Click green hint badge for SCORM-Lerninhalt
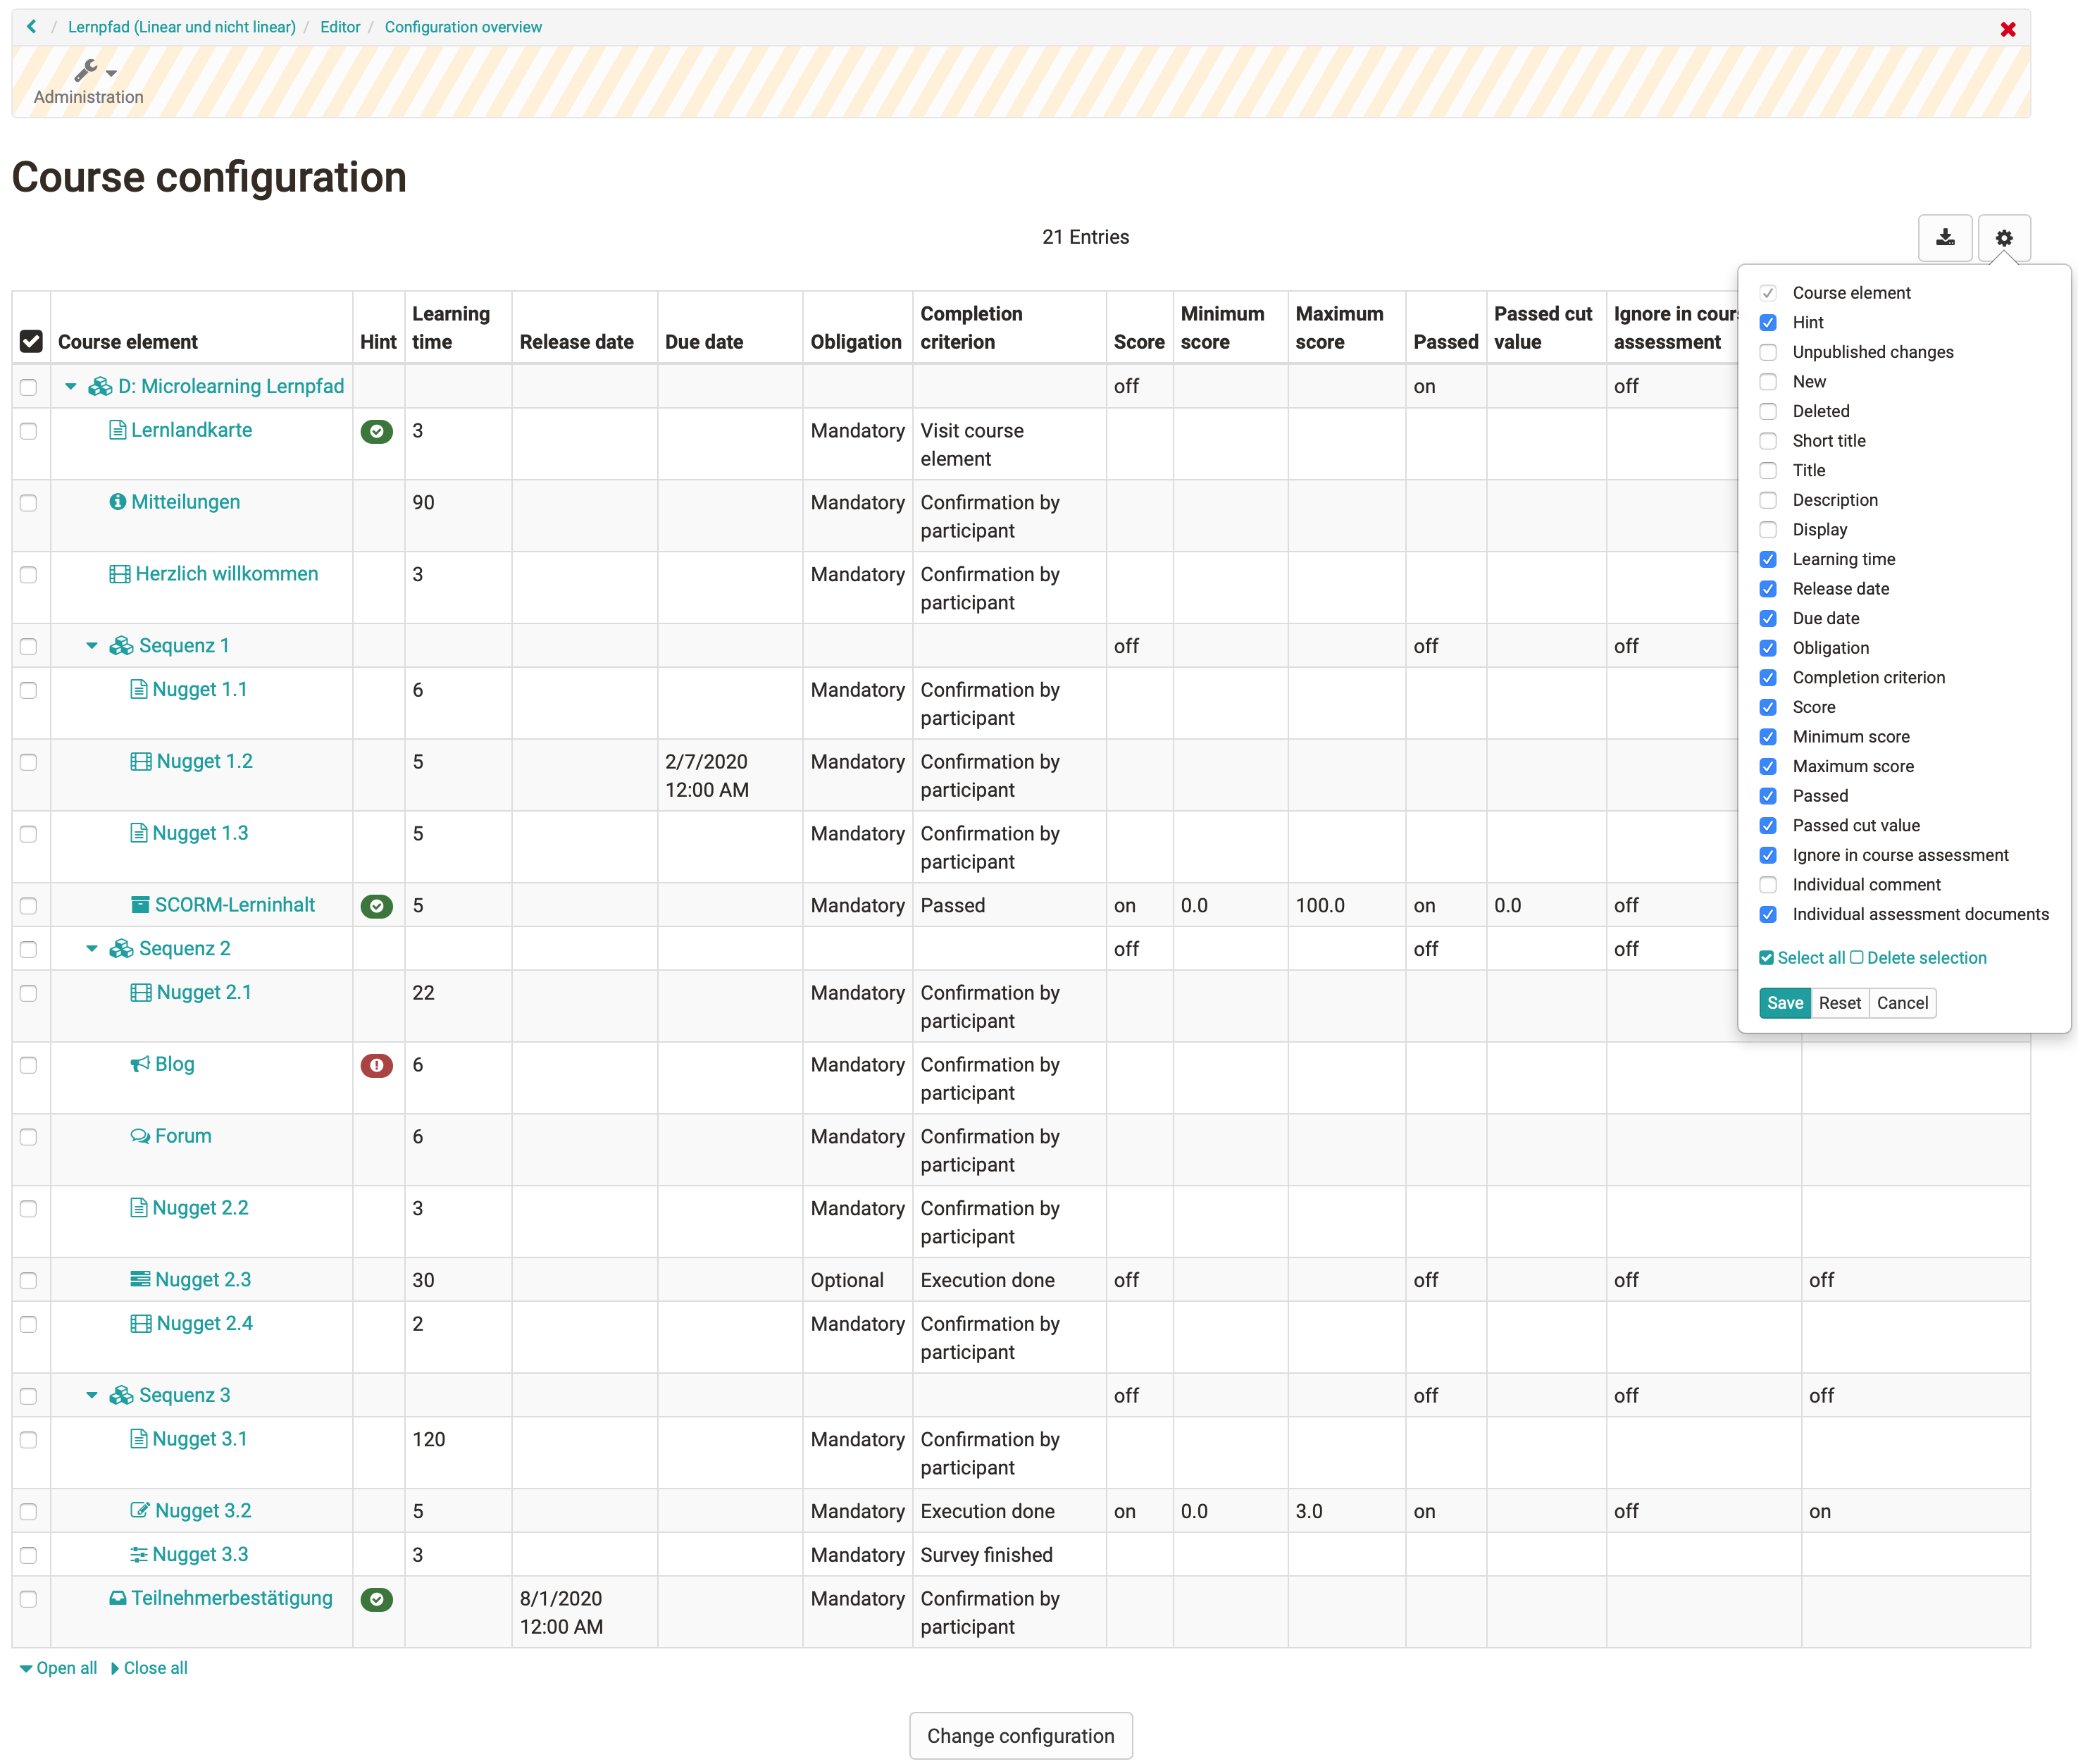2078x1764 pixels. (376, 906)
